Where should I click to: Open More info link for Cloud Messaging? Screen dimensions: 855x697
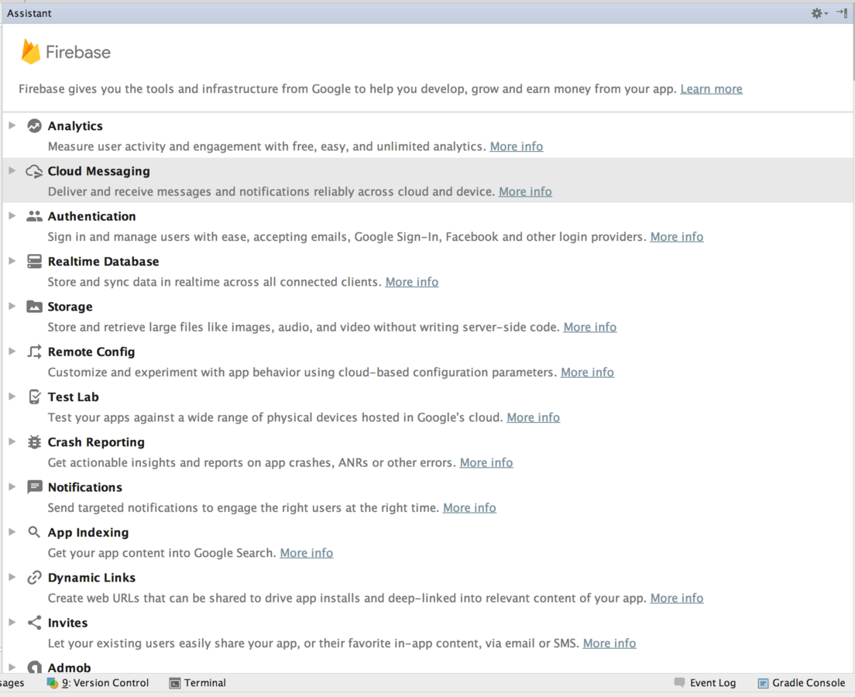525,191
